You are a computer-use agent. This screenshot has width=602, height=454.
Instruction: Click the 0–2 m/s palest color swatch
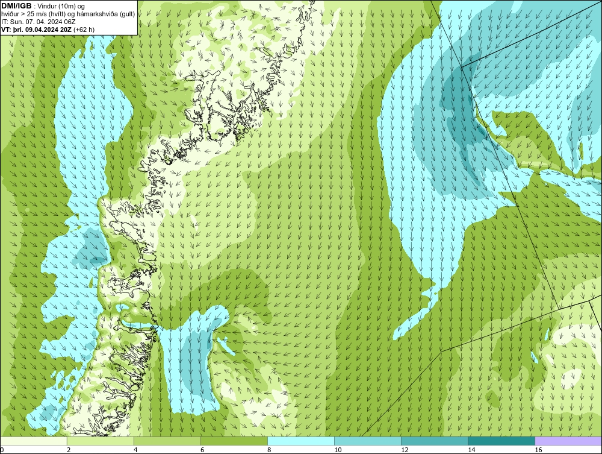(x=34, y=441)
